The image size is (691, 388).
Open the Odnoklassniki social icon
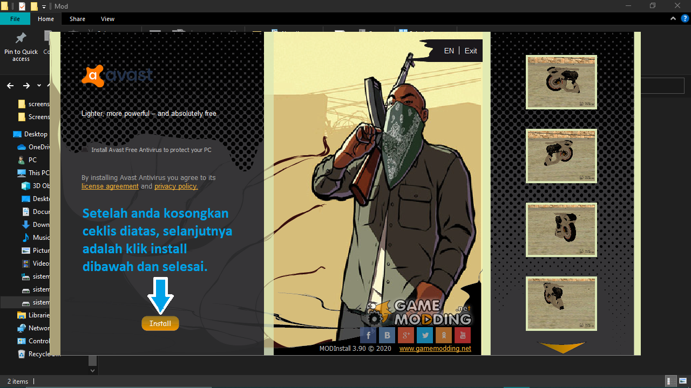tap(444, 335)
